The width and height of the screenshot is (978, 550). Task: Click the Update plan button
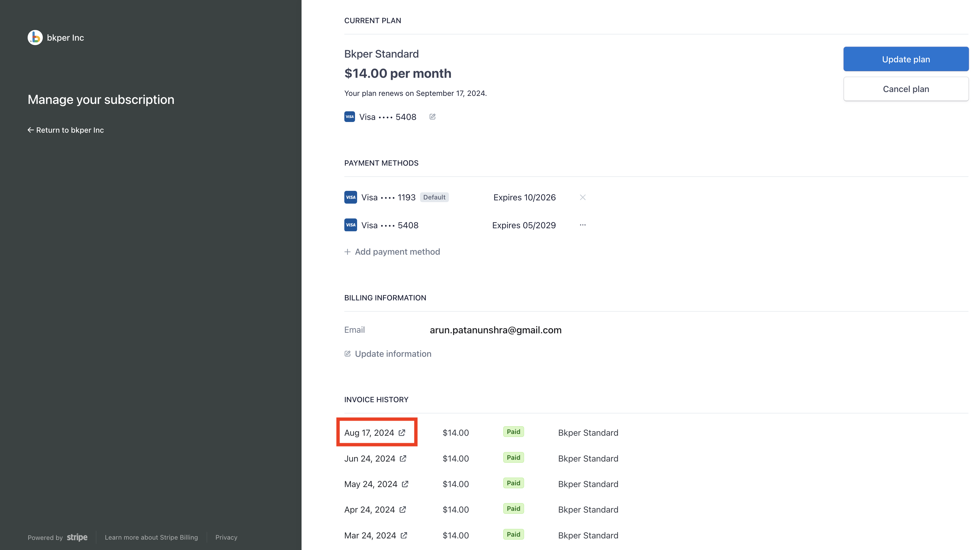click(906, 59)
